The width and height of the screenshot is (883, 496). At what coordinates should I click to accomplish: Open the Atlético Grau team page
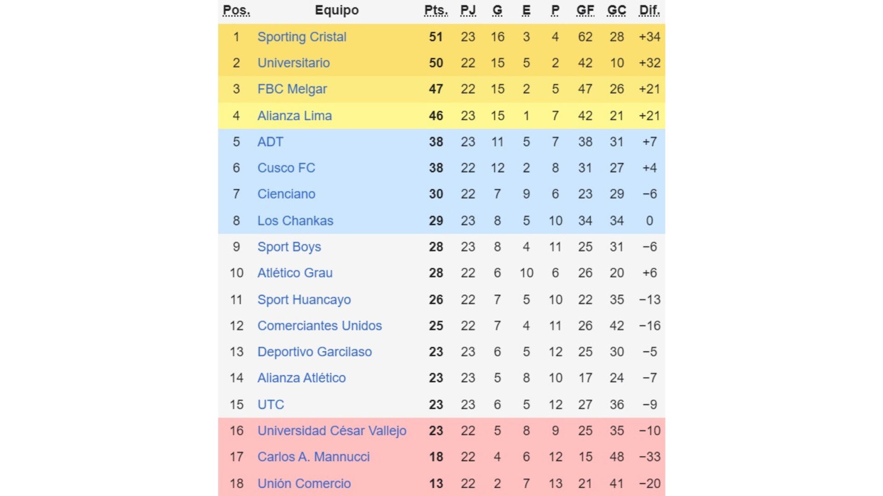[295, 273]
